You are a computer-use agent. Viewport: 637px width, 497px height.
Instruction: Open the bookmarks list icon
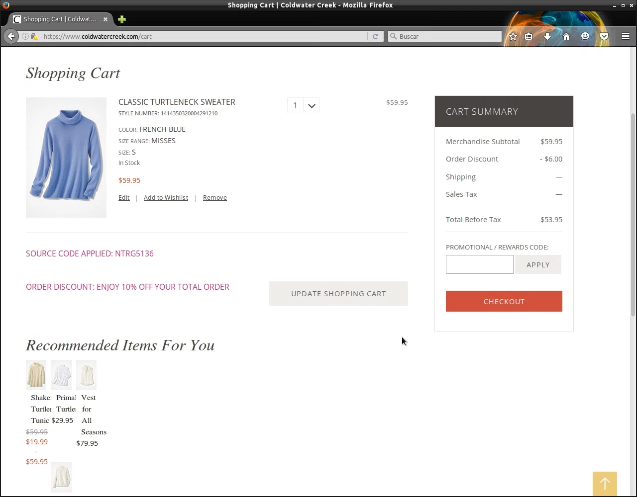529,36
